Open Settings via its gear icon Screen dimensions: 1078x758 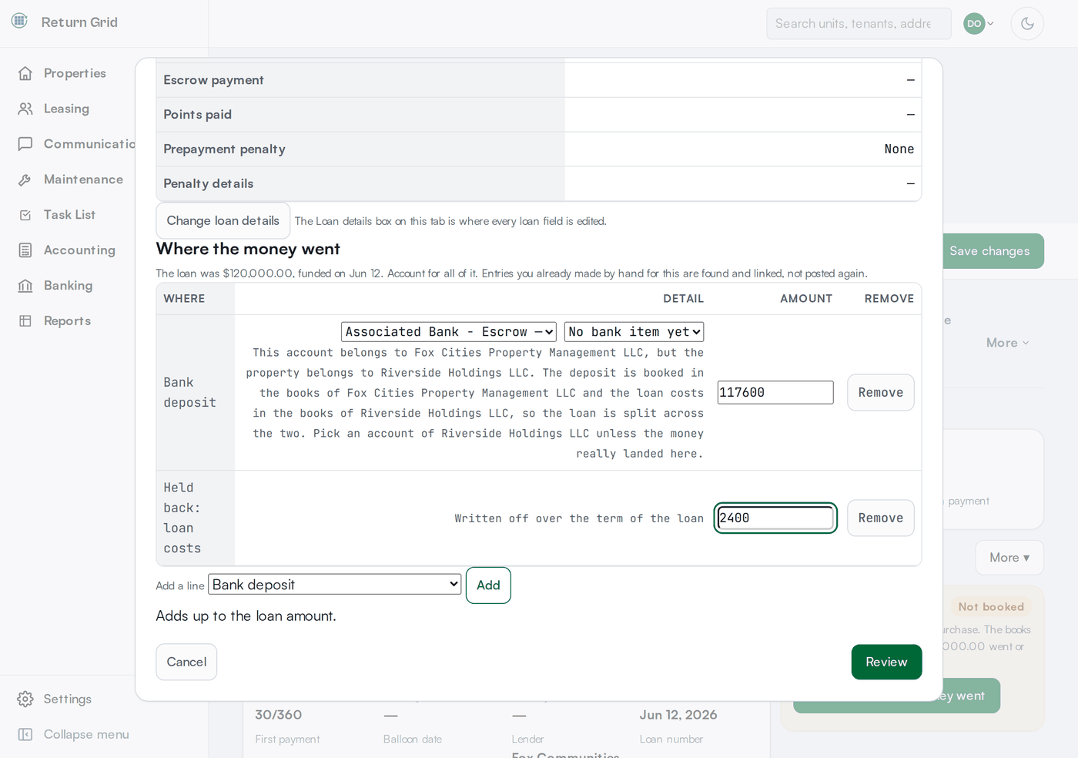(25, 699)
